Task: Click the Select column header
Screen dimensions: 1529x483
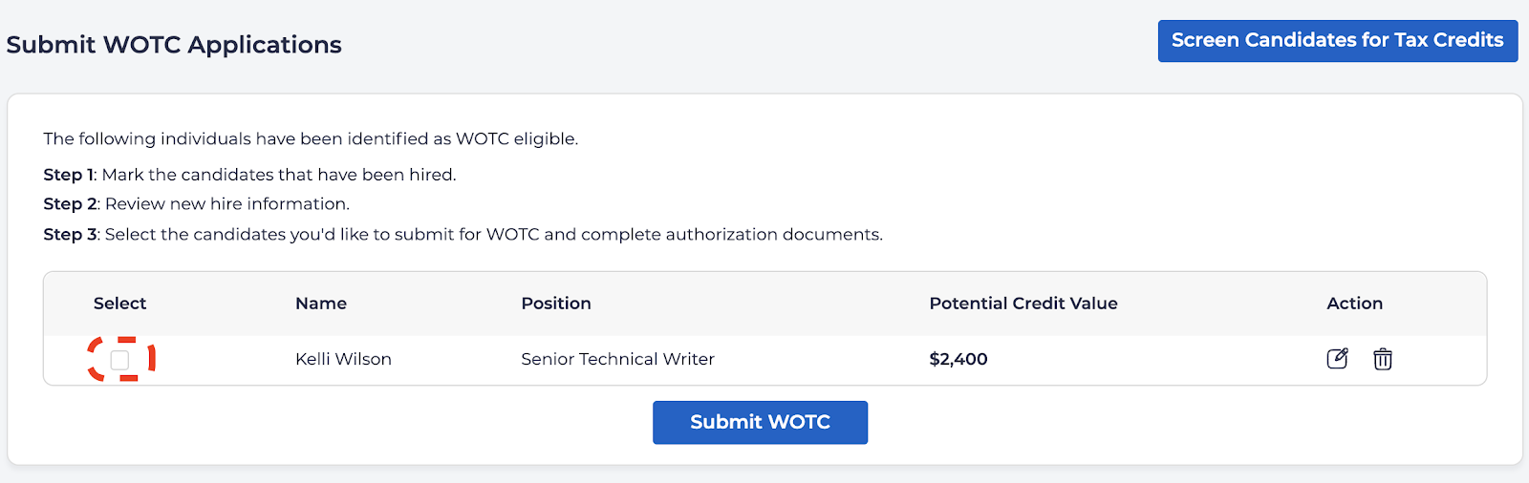Action: point(119,304)
